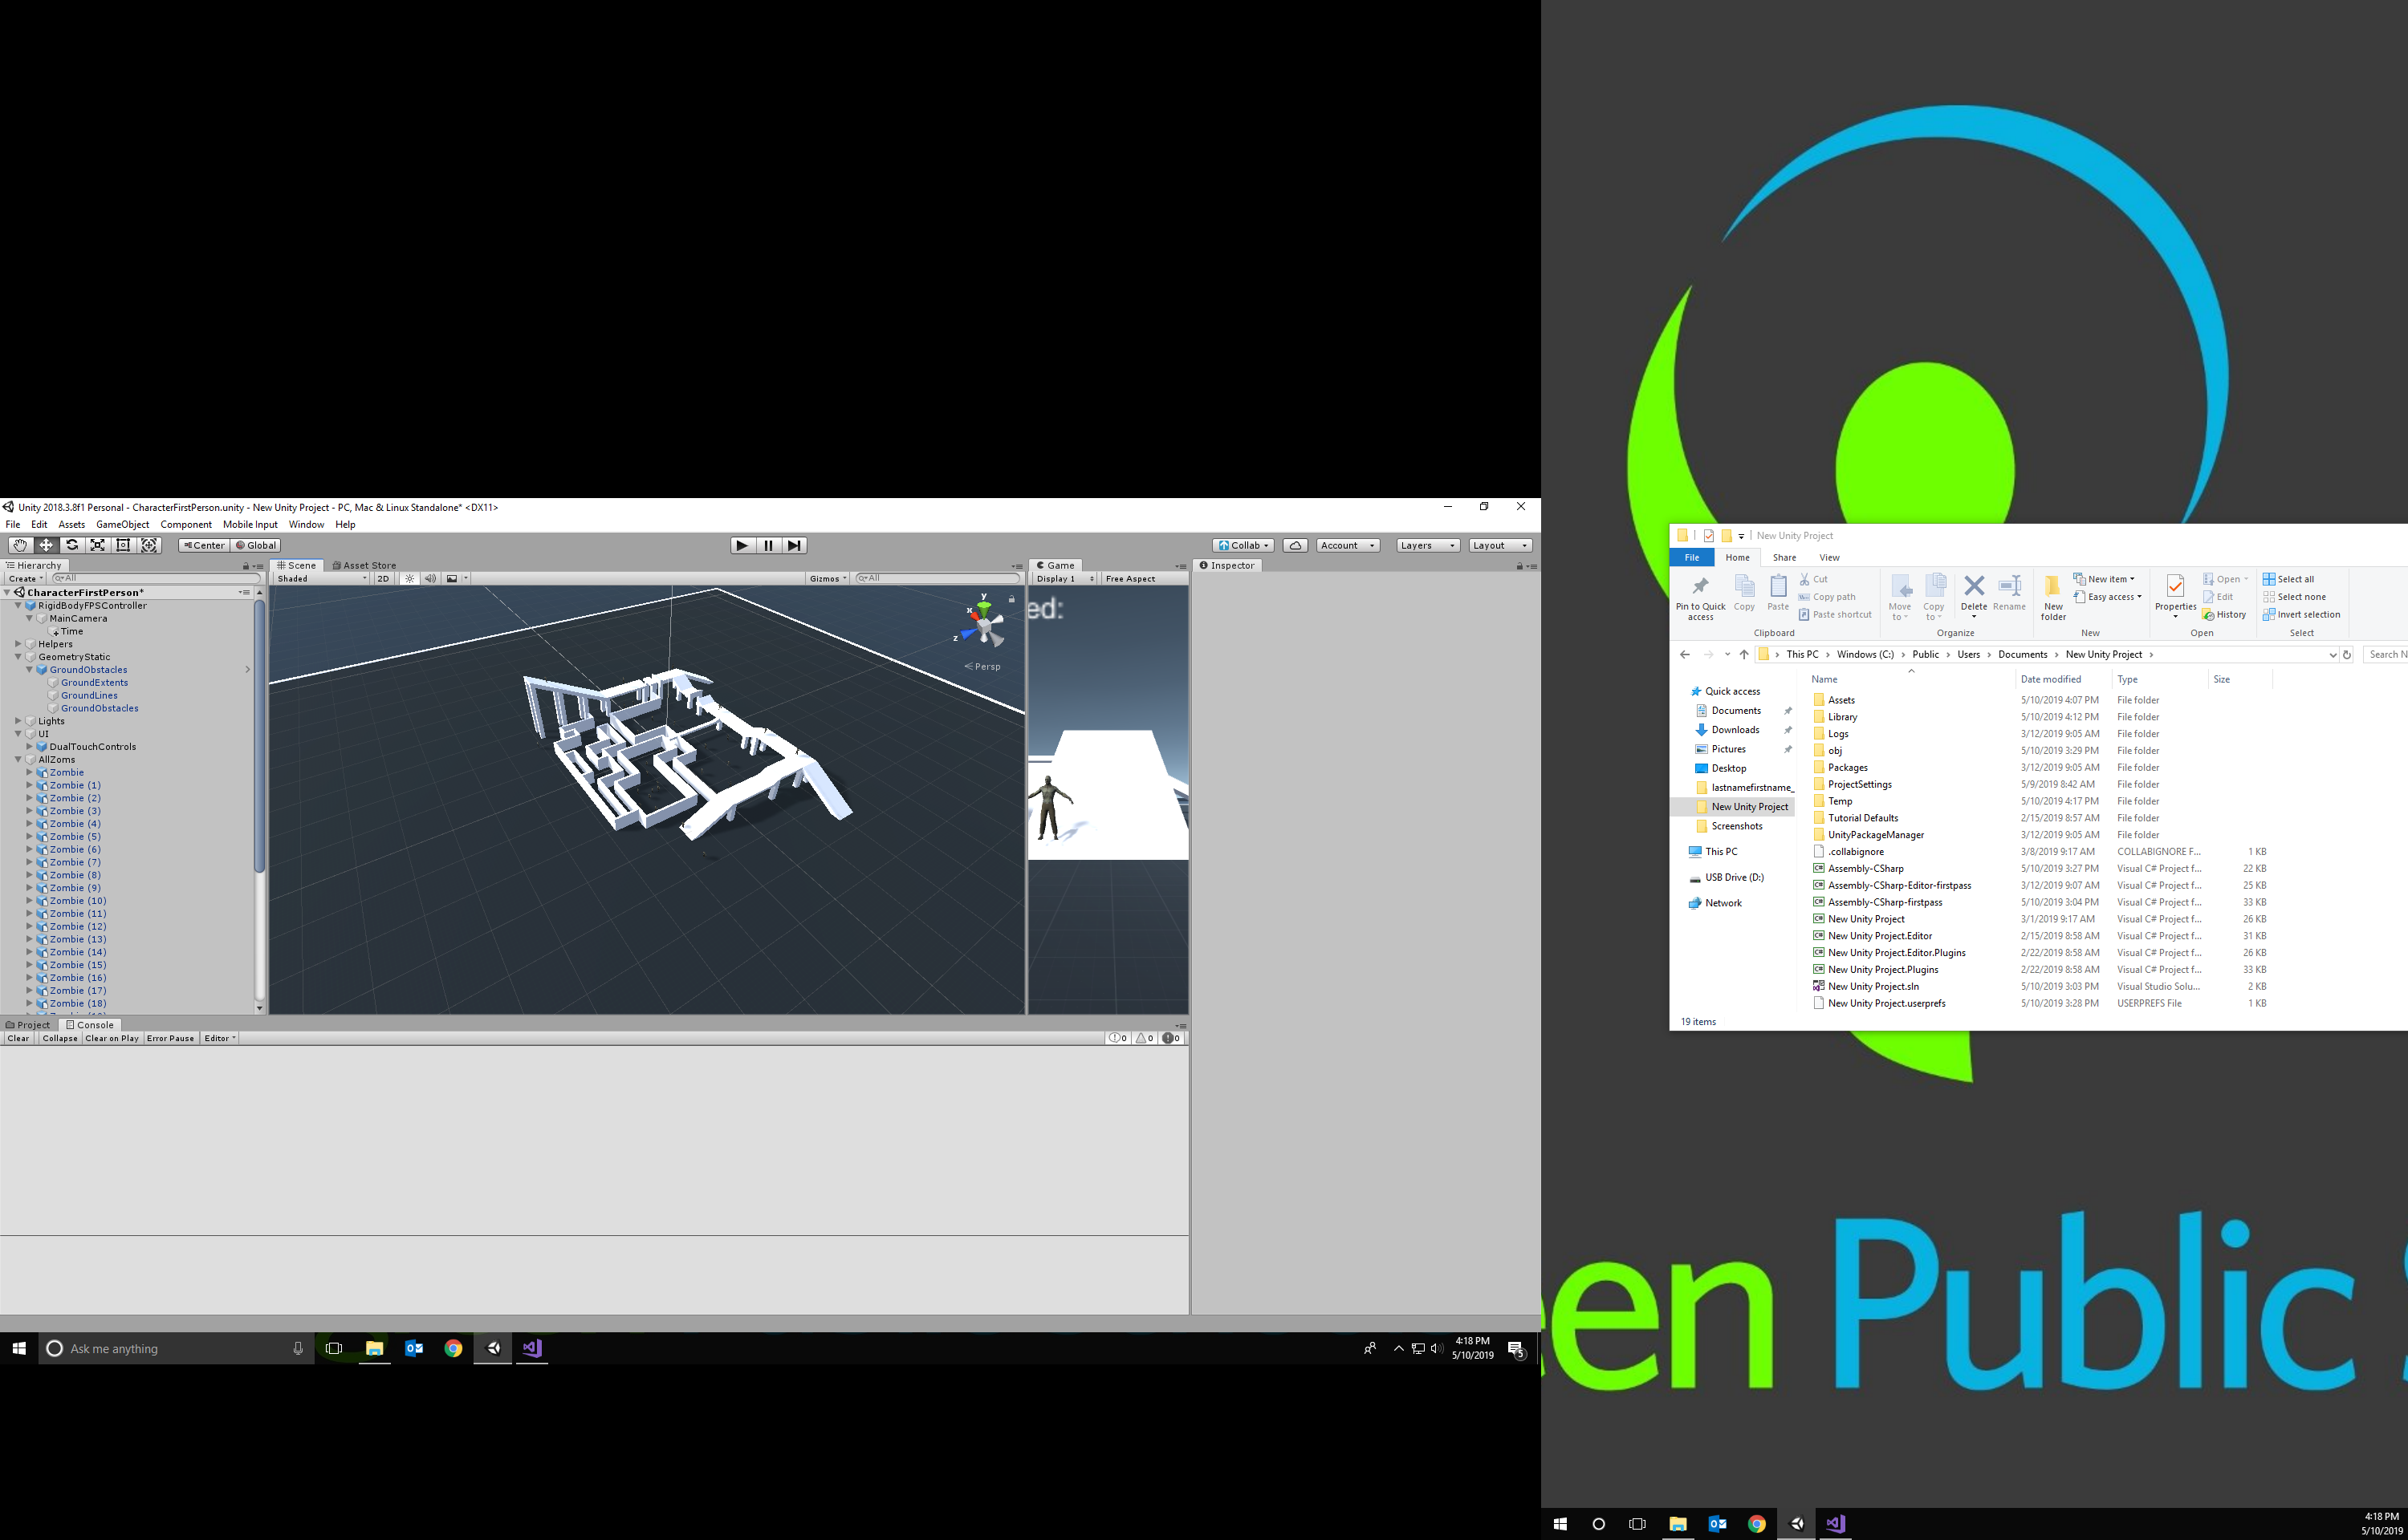Open the Shaded draw mode dropdown
This screenshot has height=1540, width=2408.
click(321, 578)
